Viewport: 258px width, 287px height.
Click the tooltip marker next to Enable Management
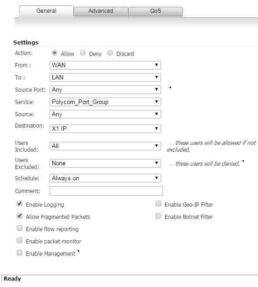tap(78, 251)
